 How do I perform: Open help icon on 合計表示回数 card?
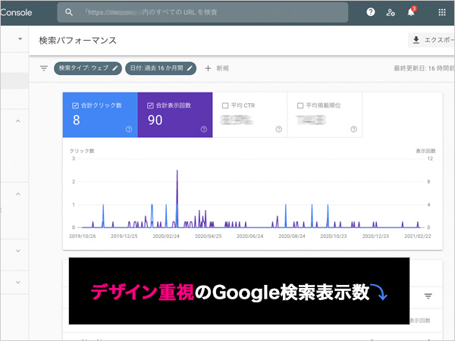click(x=204, y=130)
